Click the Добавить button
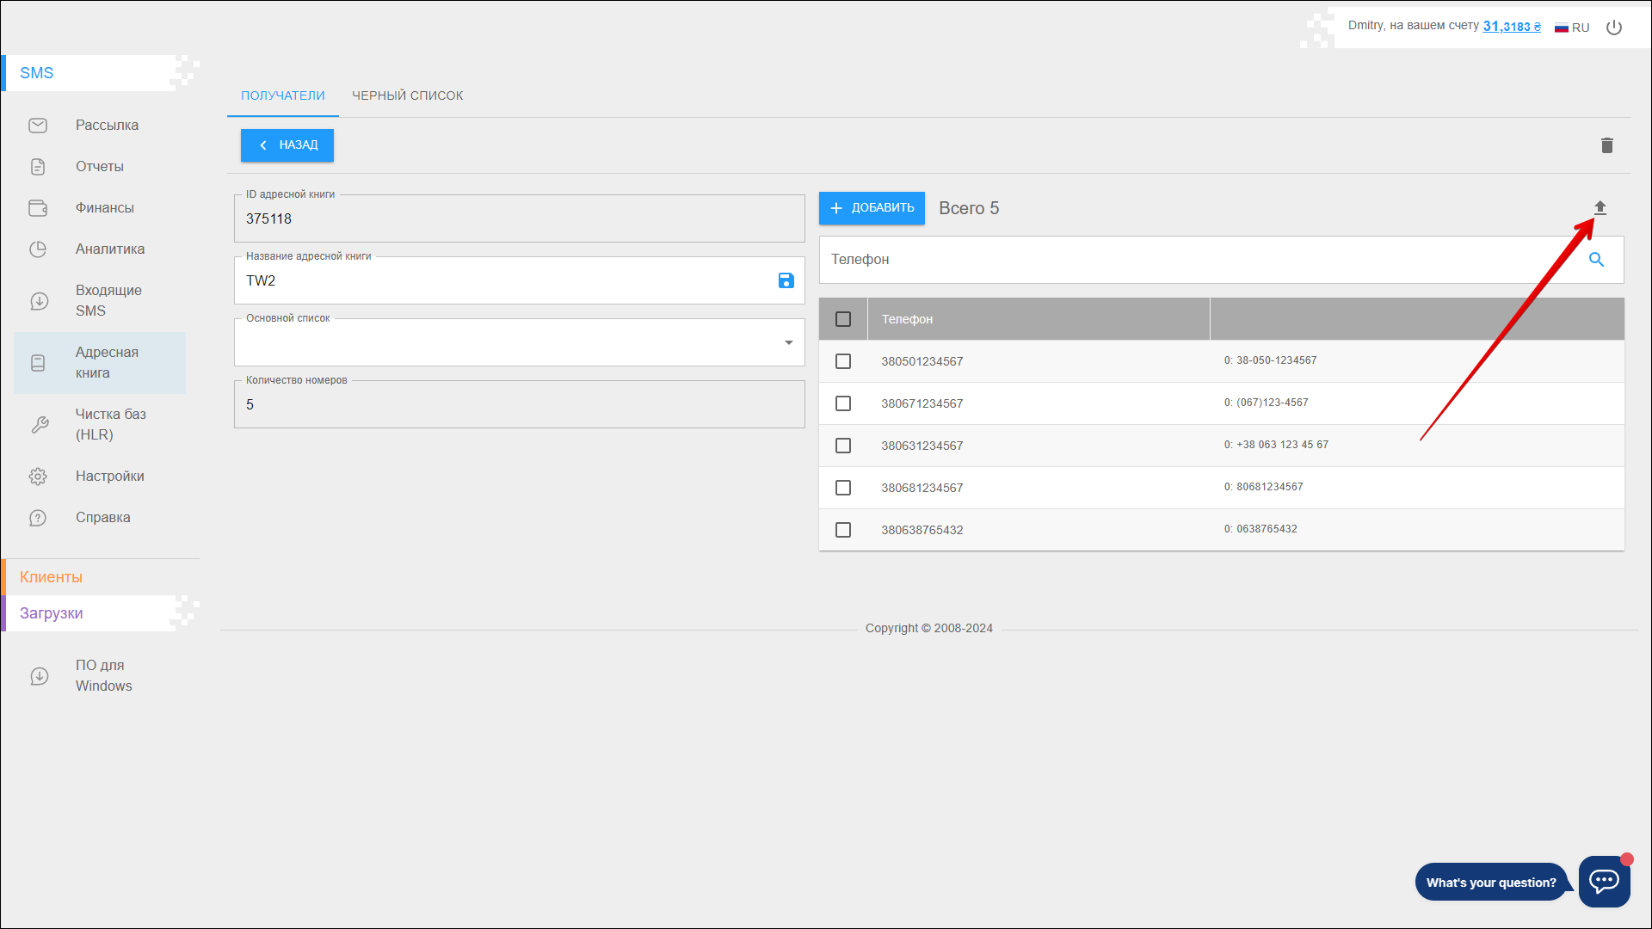The width and height of the screenshot is (1652, 929). click(x=871, y=208)
